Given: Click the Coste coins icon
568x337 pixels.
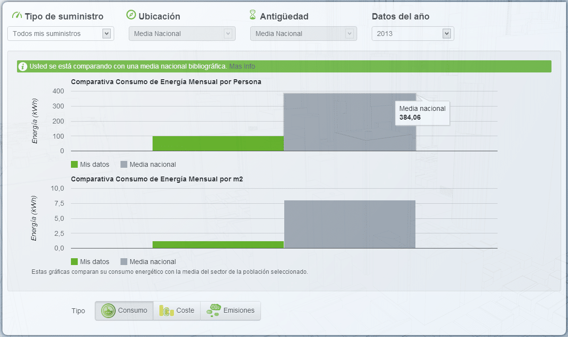Looking at the screenshot, I should (167, 311).
